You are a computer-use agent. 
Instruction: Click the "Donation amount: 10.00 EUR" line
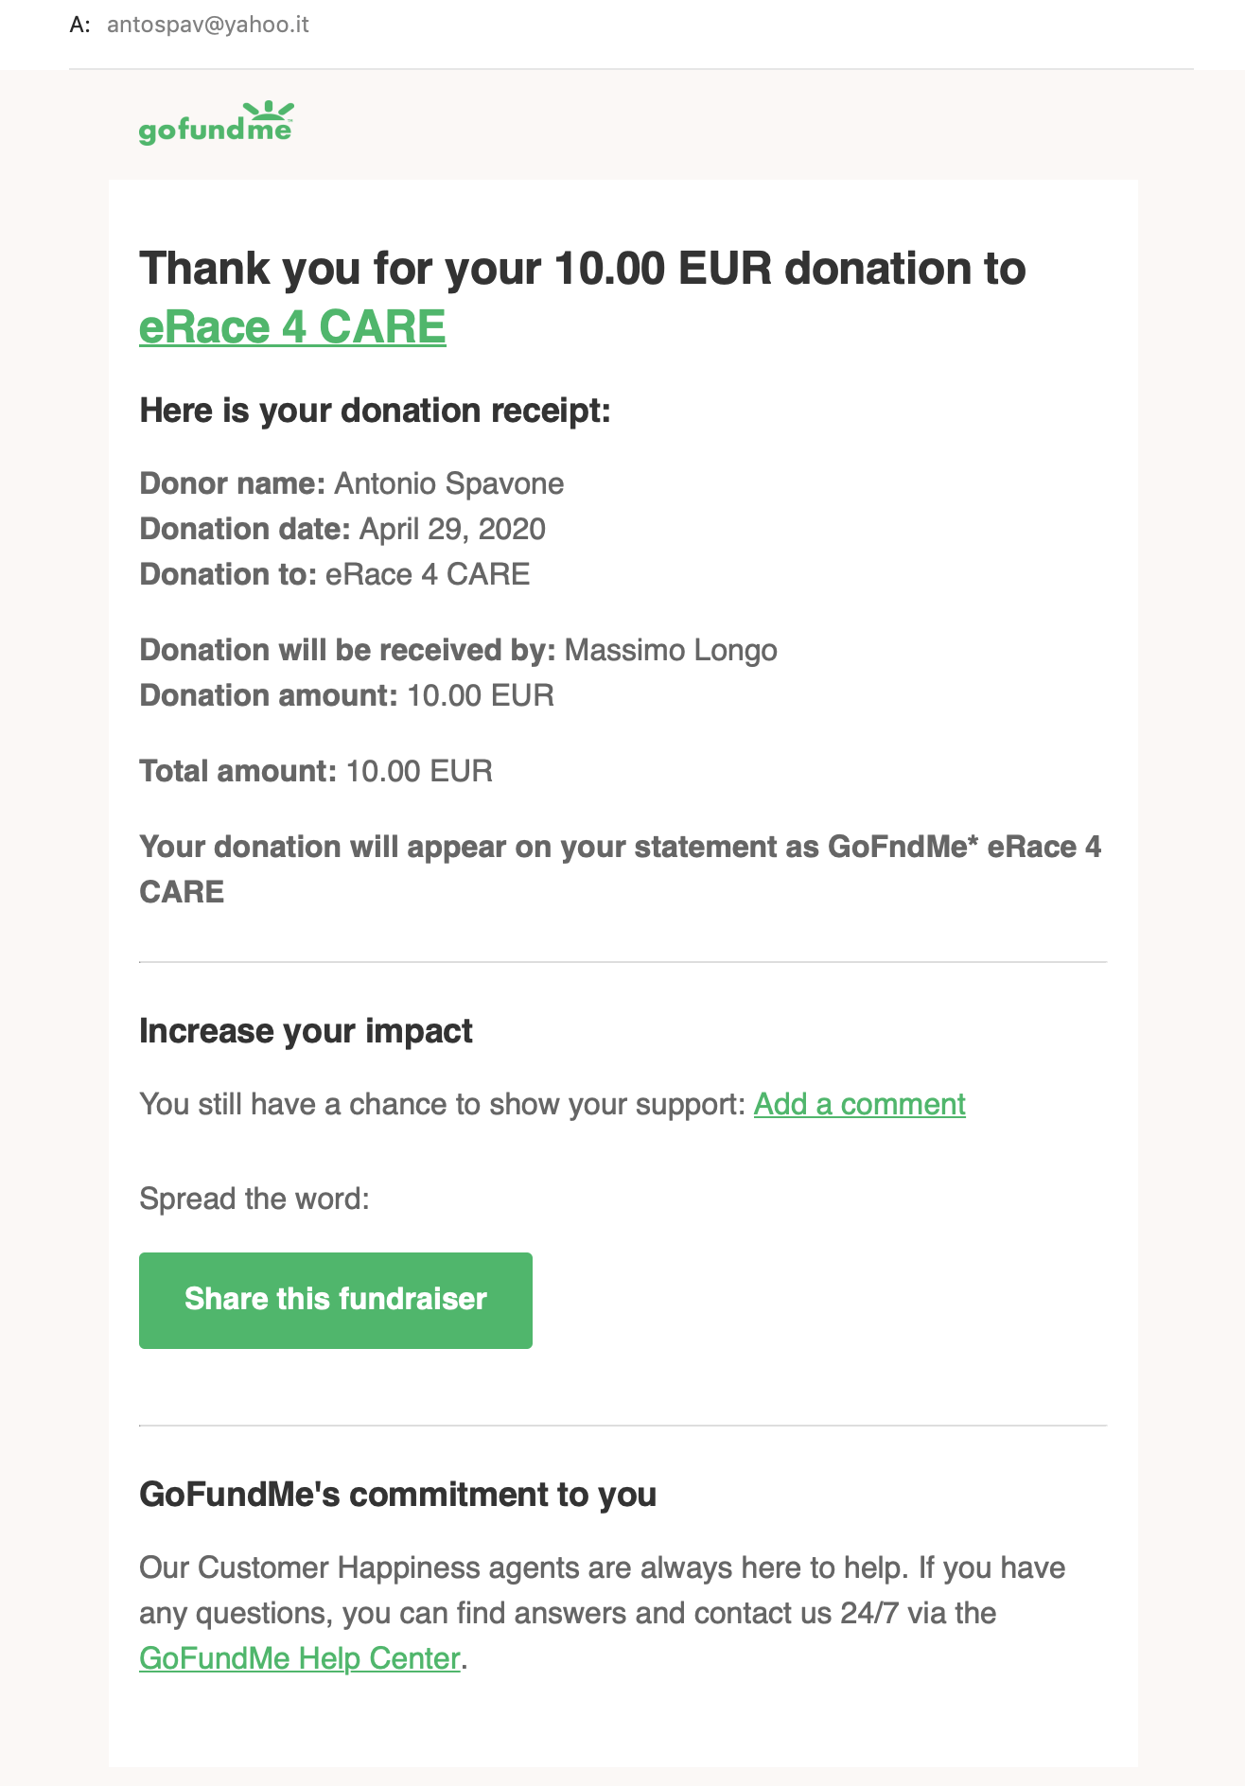click(346, 695)
